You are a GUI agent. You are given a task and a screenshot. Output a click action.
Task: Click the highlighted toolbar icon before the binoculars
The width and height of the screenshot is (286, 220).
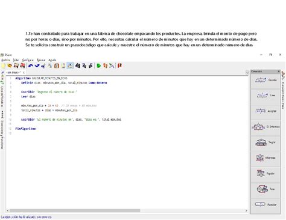[x=70, y=66]
